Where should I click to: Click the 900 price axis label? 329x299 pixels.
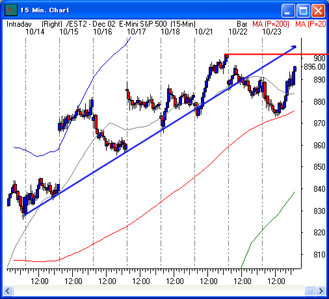[x=319, y=58]
